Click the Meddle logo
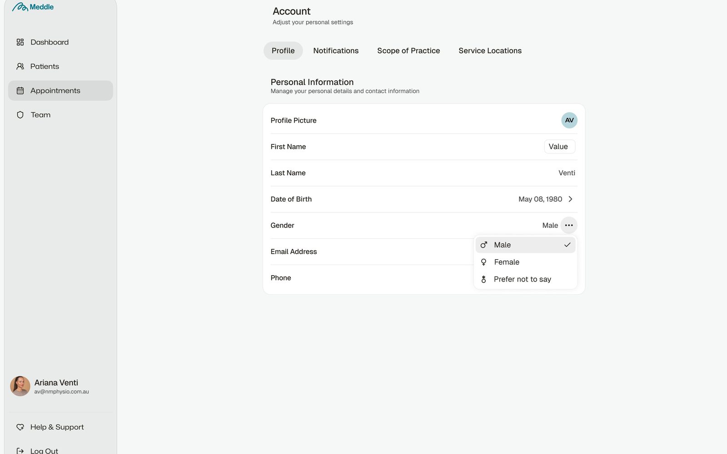The width and height of the screenshot is (727, 454). pos(33,7)
